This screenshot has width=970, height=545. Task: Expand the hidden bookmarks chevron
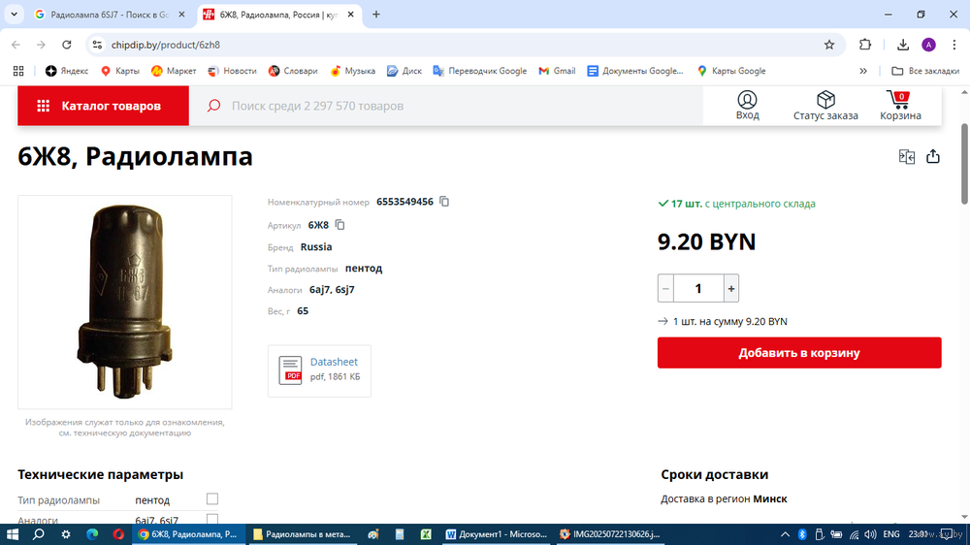[x=863, y=71]
